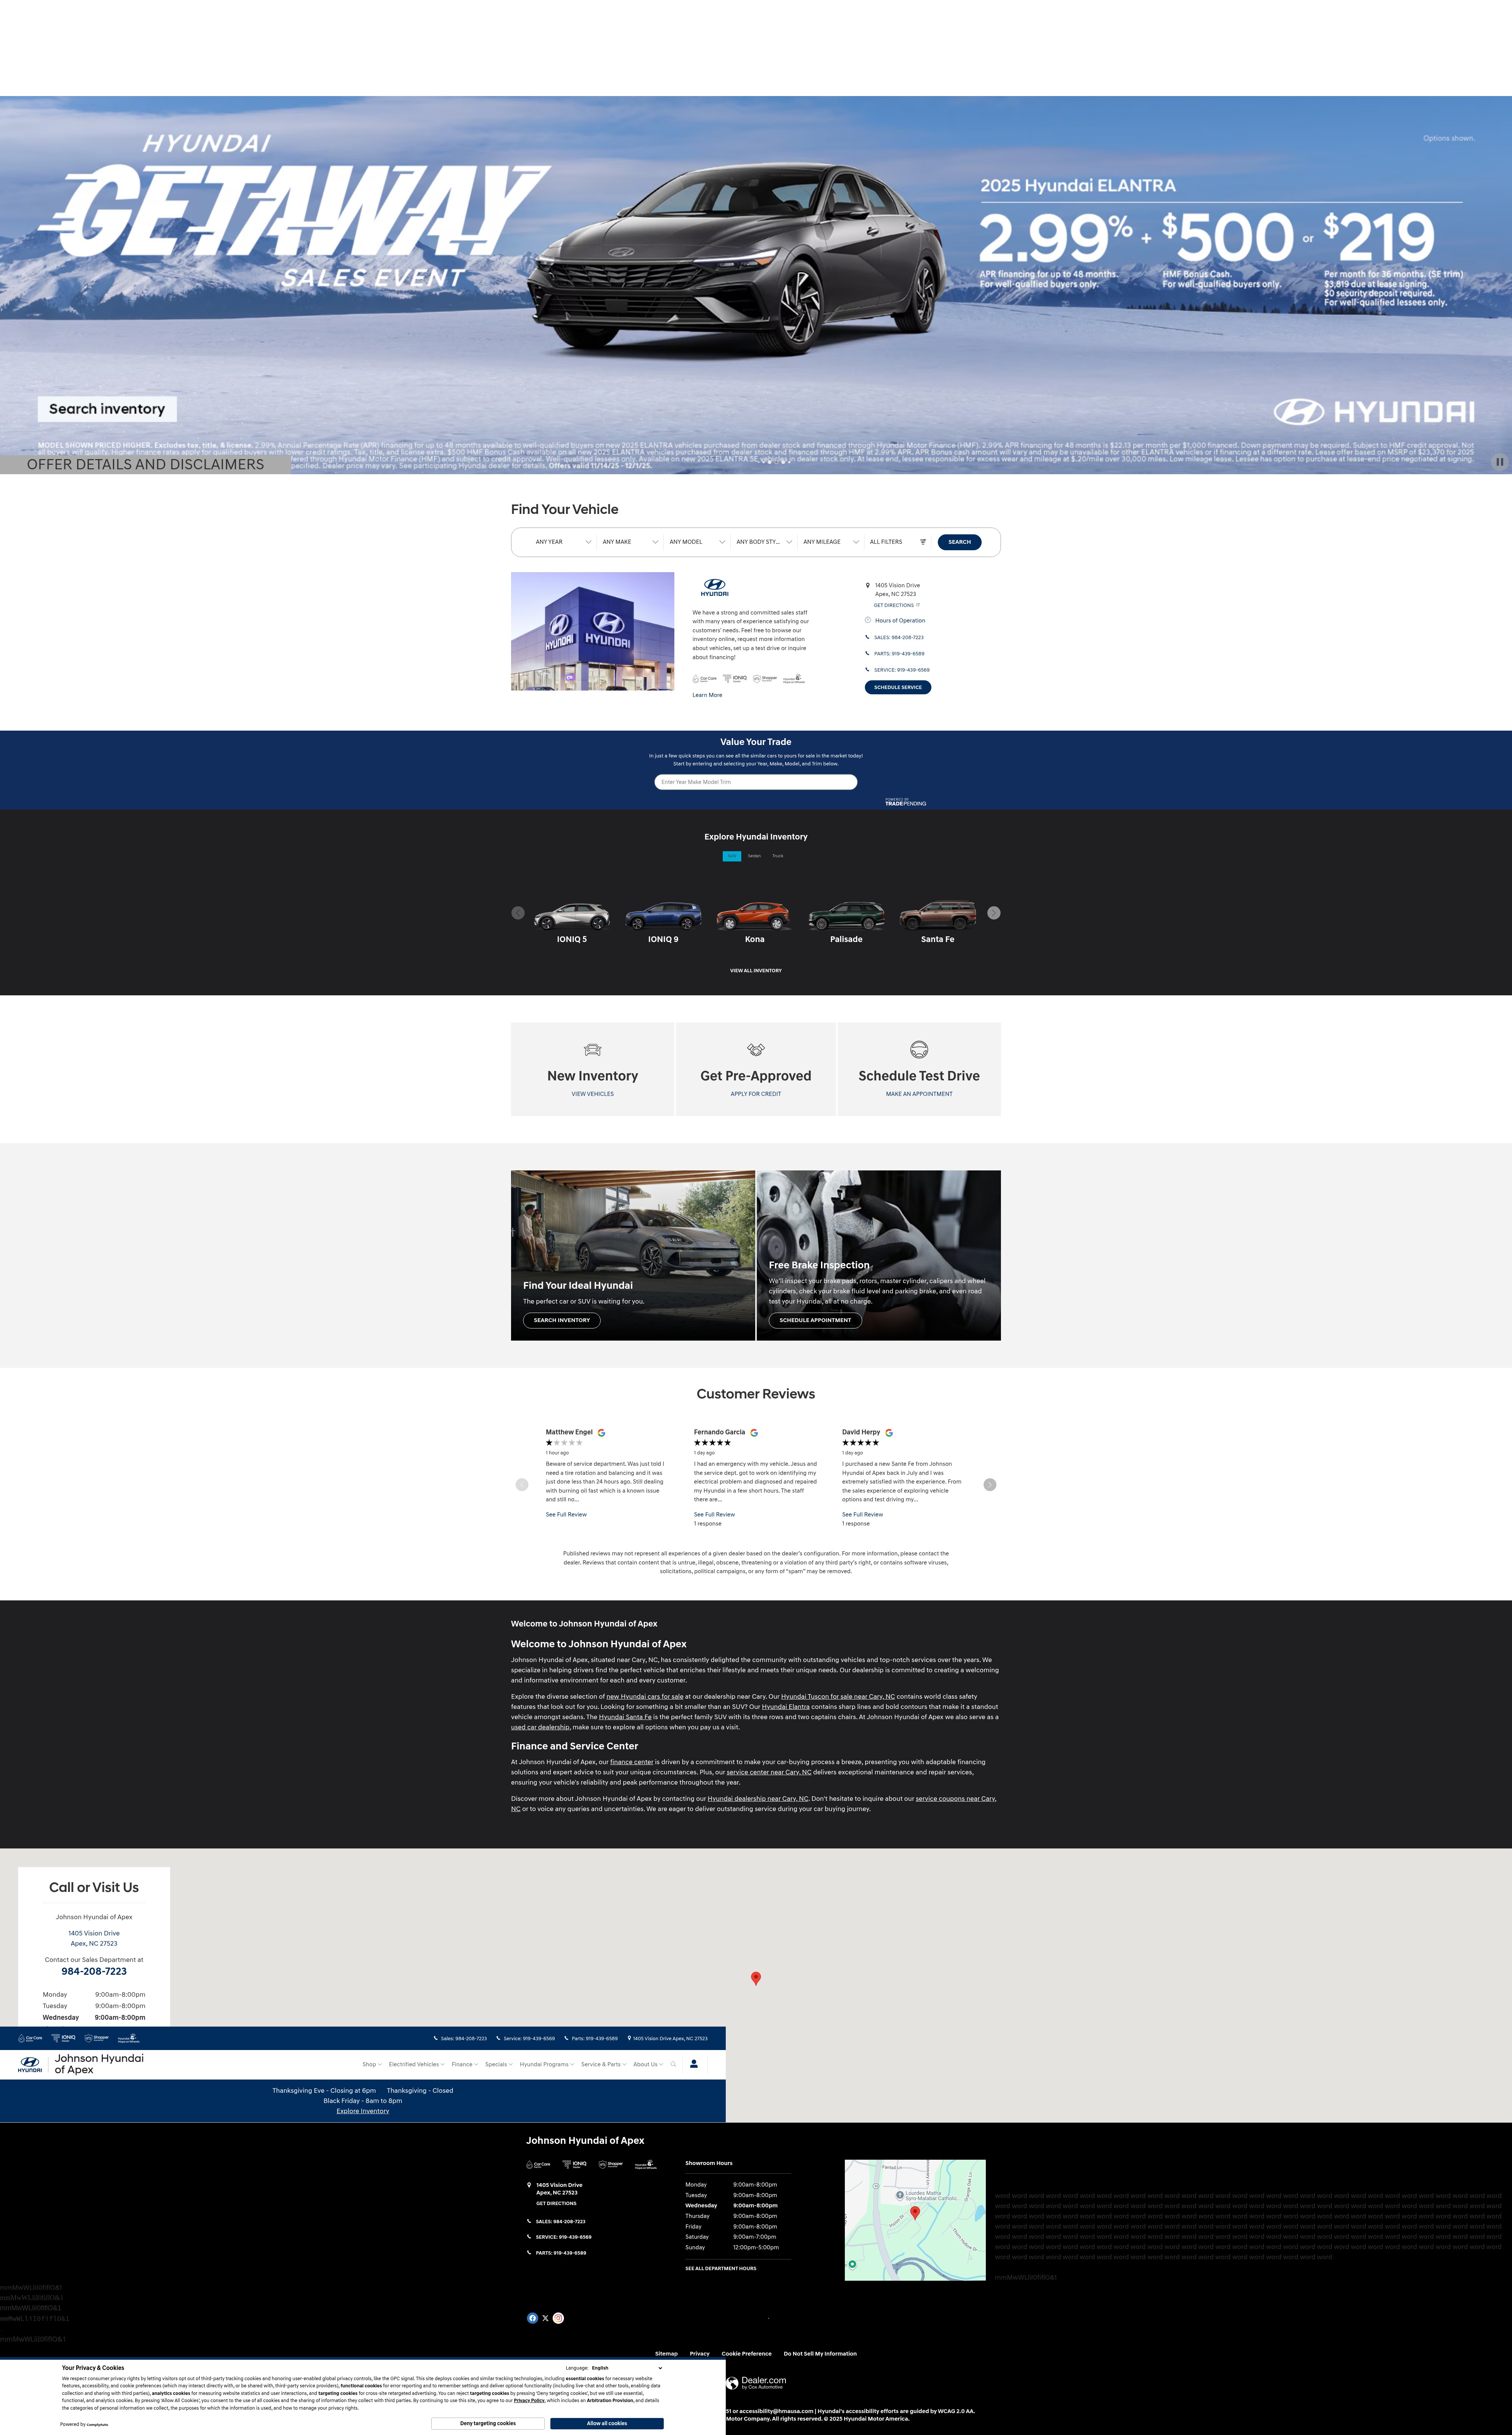This screenshot has height=2435, width=1512.
Task: Click Car Care Express badge under dealer description
Action: [705, 678]
